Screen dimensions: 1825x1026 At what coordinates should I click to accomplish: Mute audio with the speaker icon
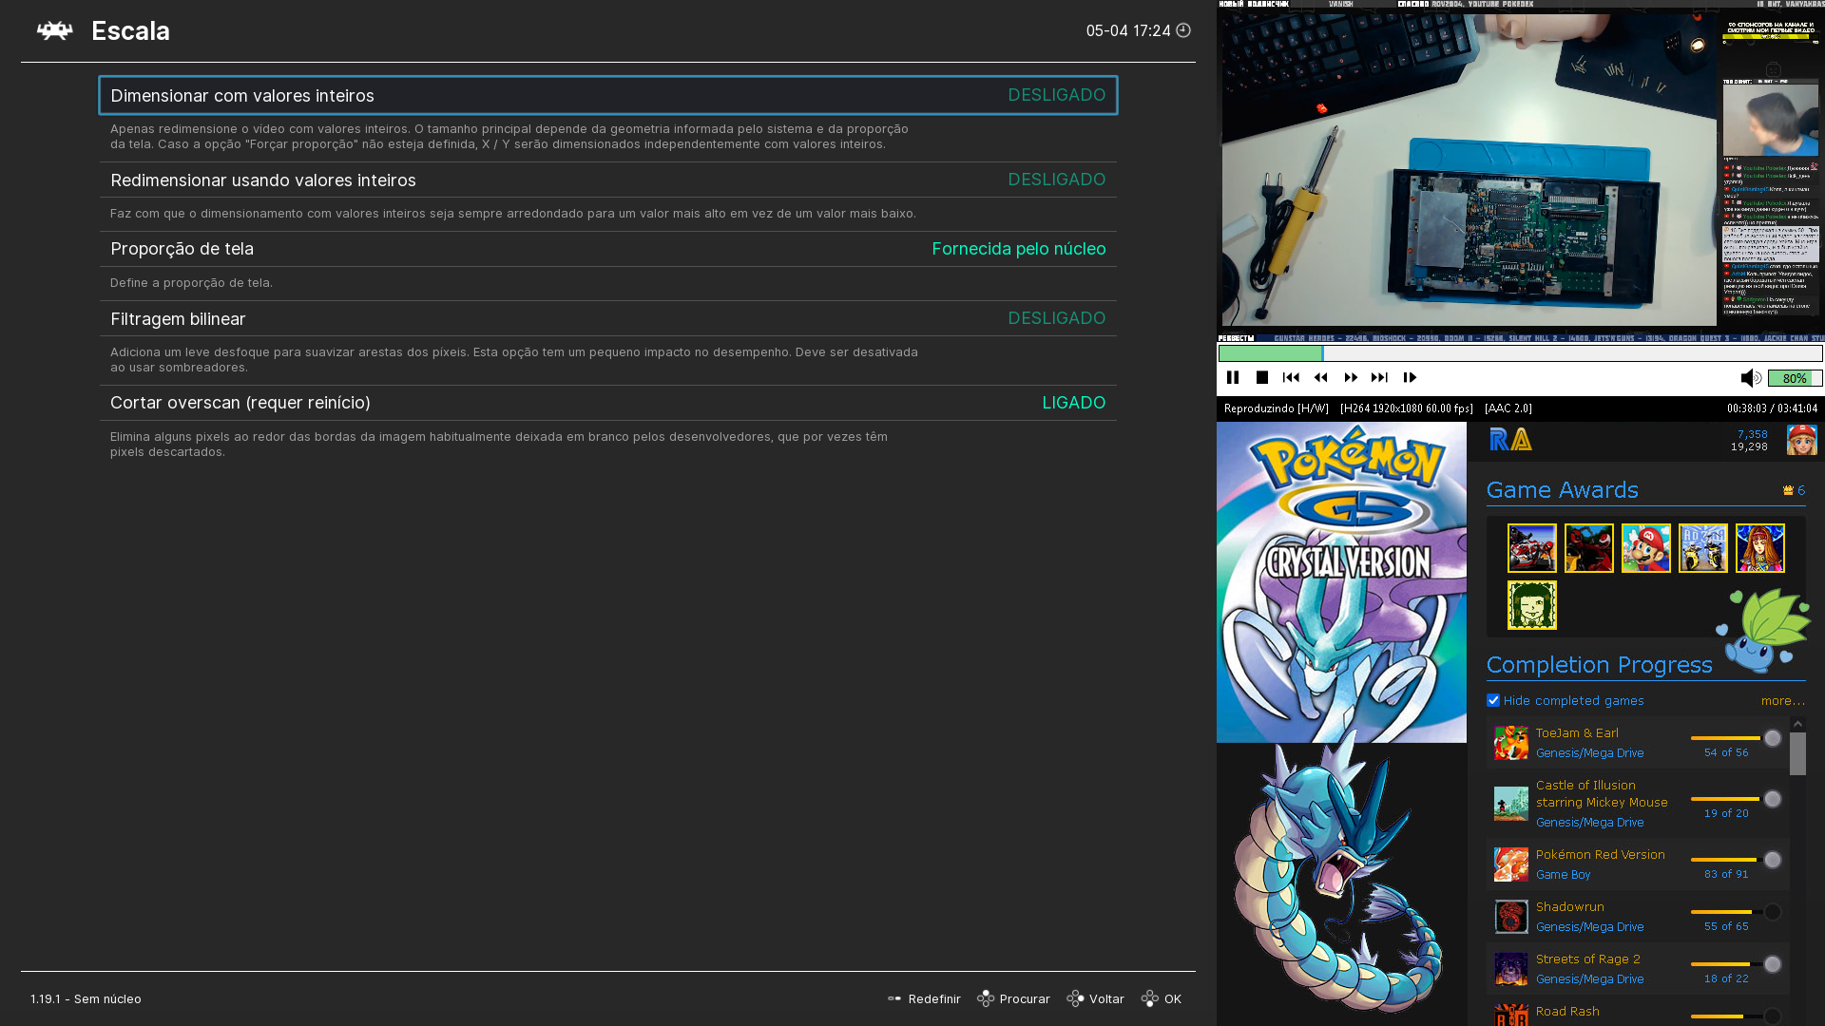[x=1750, y=378]
